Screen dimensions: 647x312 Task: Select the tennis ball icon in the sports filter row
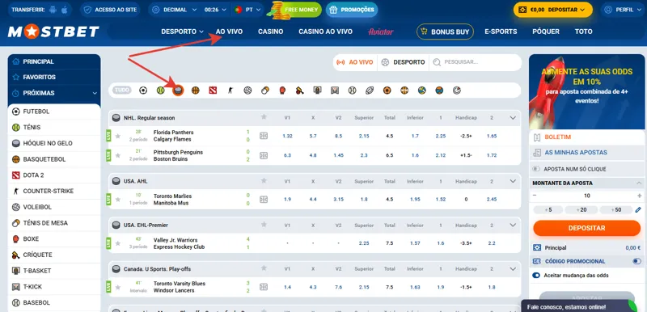(160, 91)
